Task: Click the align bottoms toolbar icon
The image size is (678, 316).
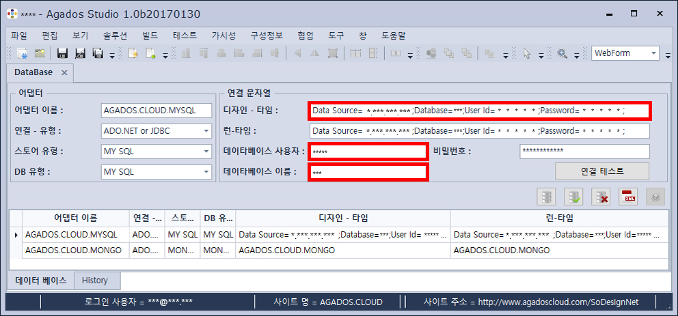Action: (186, 53)
